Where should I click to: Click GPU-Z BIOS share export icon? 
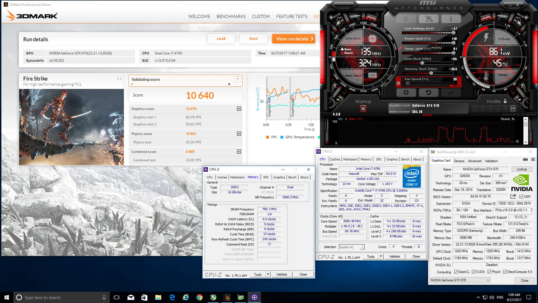click(513, 196)
